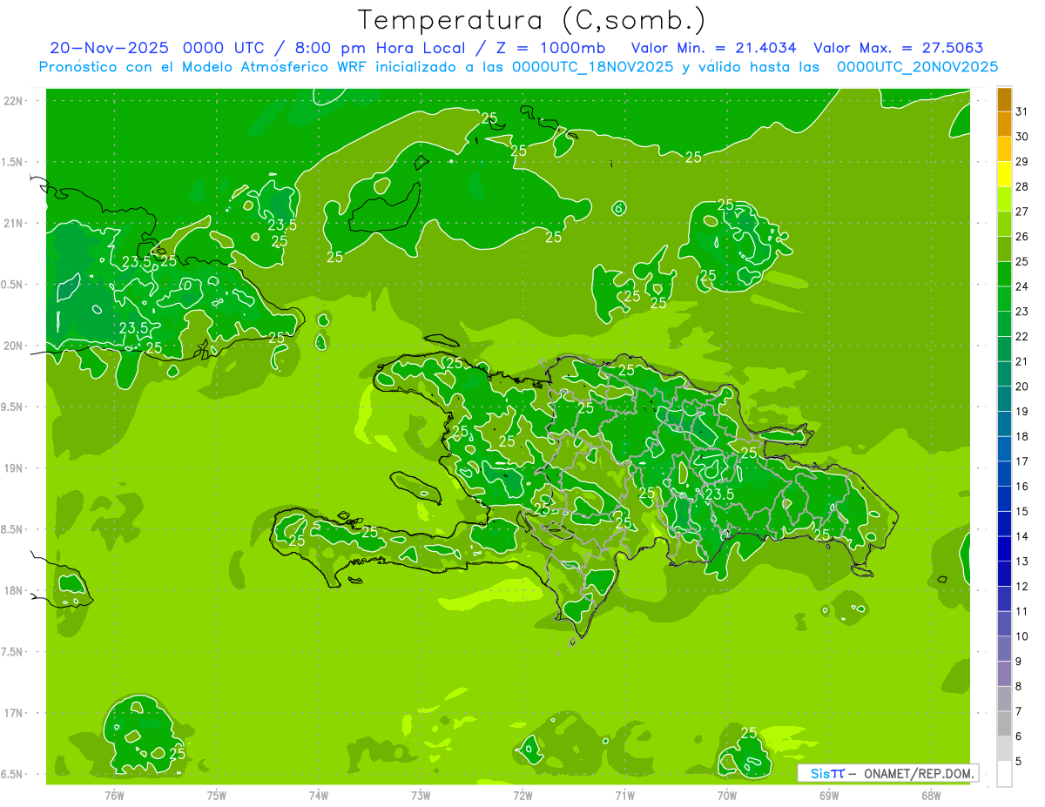Click the "17N" latitude axis label
Viewport: 1045px width, 807px height.
pos(13,713)
